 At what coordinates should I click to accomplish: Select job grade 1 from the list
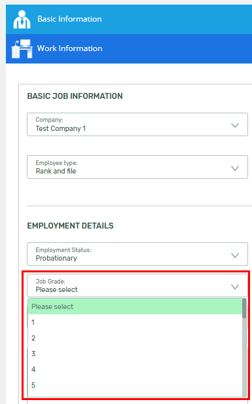[135, 322]
